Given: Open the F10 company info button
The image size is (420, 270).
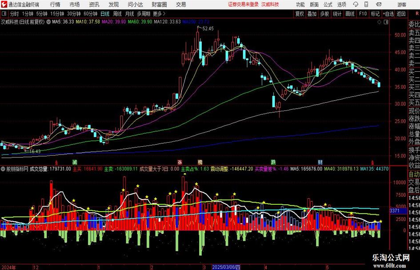Looking at the screenshot, I should coord(363,14).
